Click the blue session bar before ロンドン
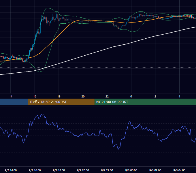The image size is (196, 173). pos(14,102)
